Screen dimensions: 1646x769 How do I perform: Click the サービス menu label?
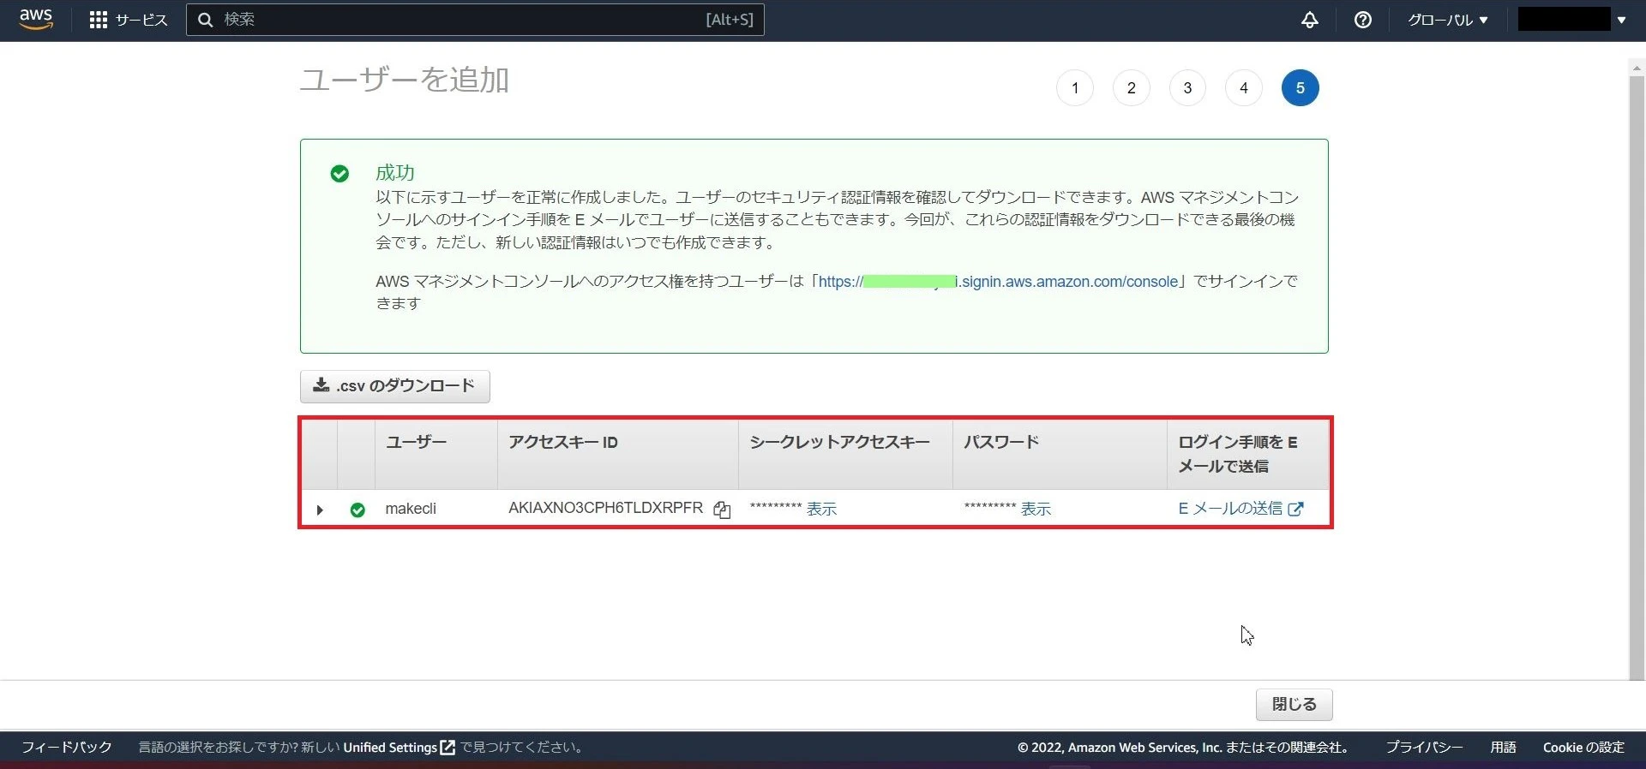pyautogui.click(x=141, y=20)
